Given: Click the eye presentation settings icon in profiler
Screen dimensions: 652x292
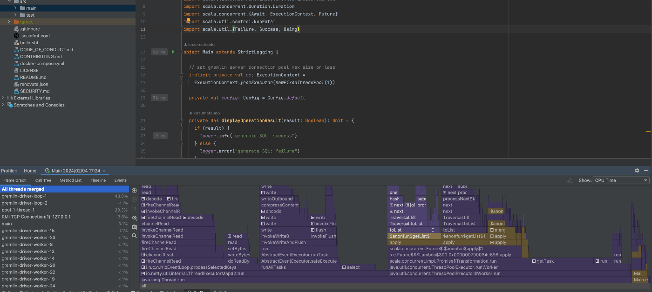Looking at the screenshot, I should [135, 218].
